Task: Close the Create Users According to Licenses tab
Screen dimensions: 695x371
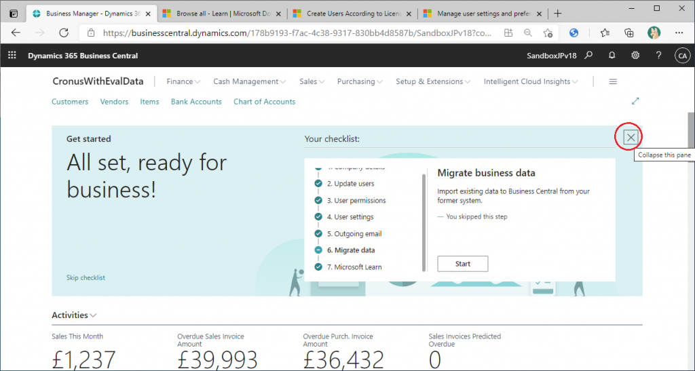Action: pos(409,14)
